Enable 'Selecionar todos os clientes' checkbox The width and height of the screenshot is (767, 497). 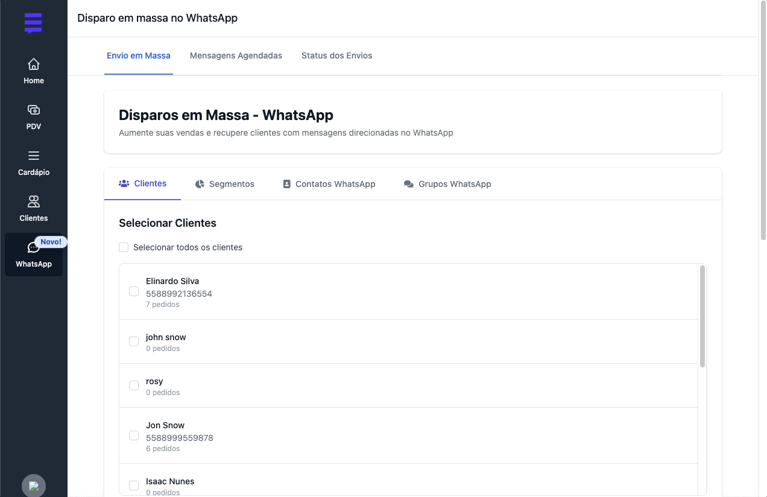[x=124, y=247]
